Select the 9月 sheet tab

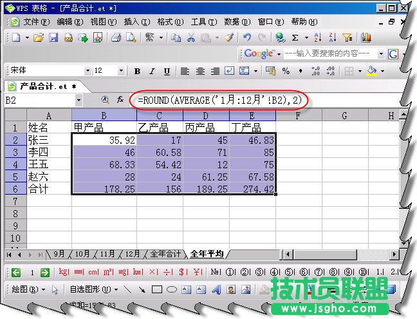click(x=59, y=254)
